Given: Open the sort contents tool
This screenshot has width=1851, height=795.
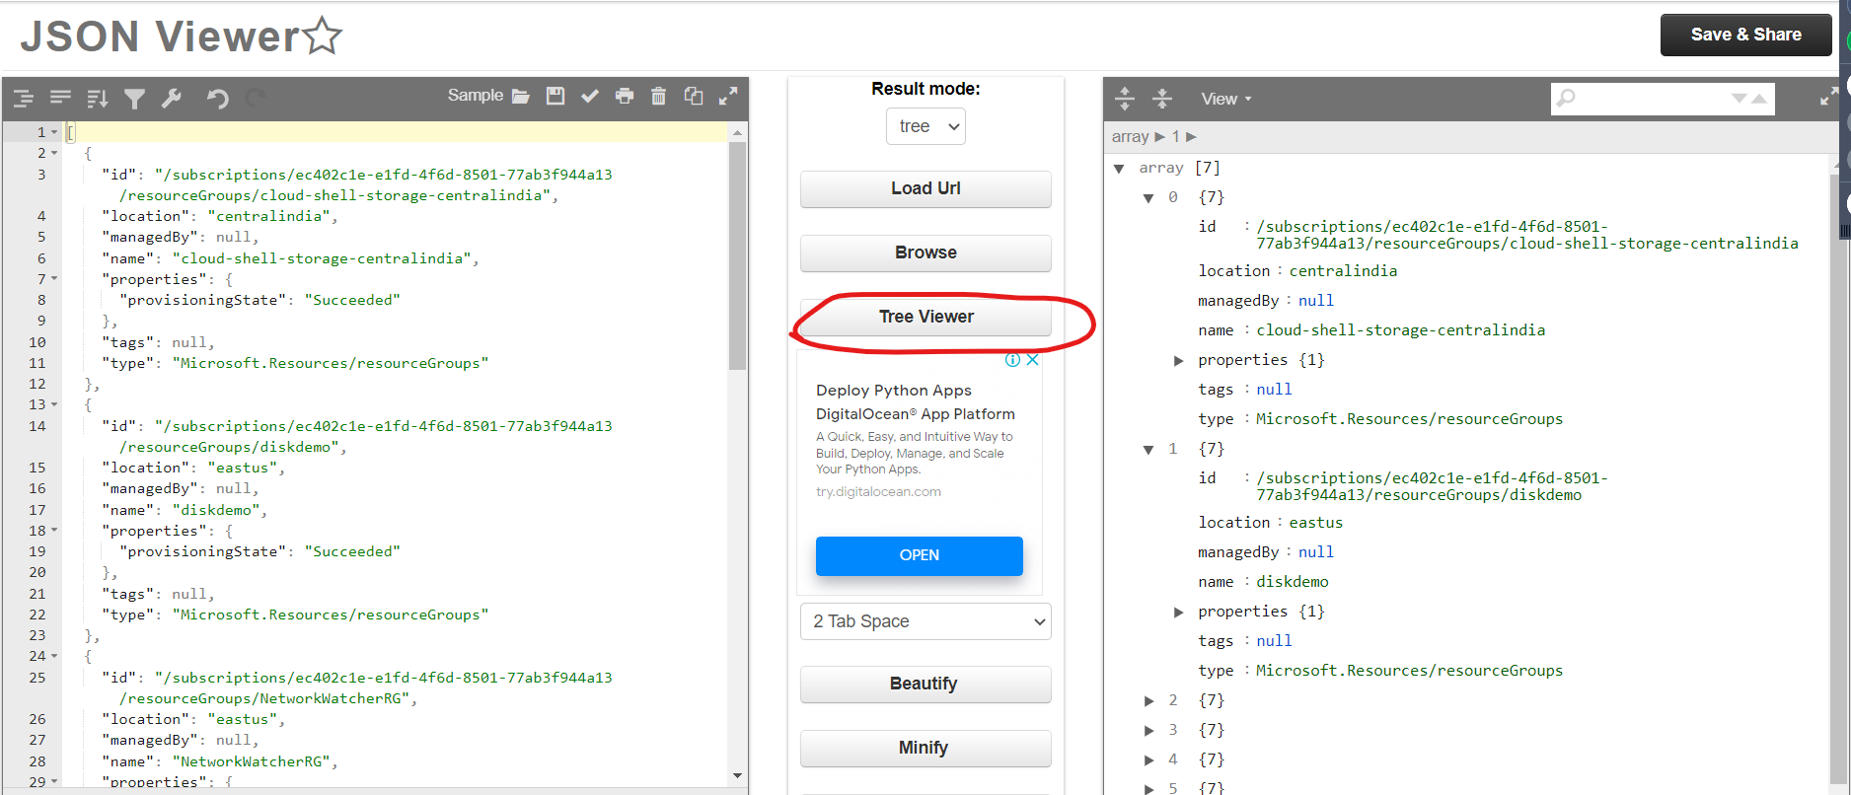Looking at the screenshot, I should pos(97,98).
